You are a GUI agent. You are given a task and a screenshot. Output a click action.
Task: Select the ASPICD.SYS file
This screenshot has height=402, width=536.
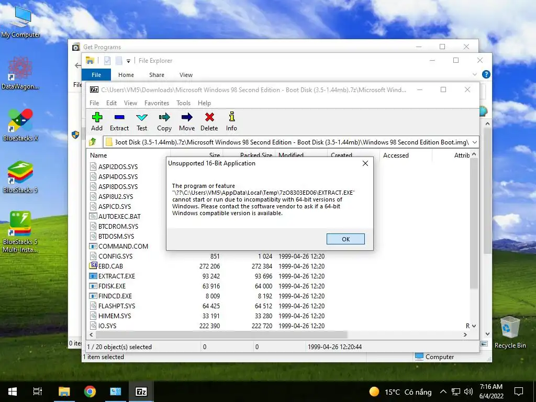(x=115, y=206)
